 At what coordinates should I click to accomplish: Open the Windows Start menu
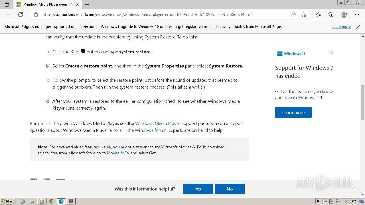pyautogui.click(x=8, y=201)
